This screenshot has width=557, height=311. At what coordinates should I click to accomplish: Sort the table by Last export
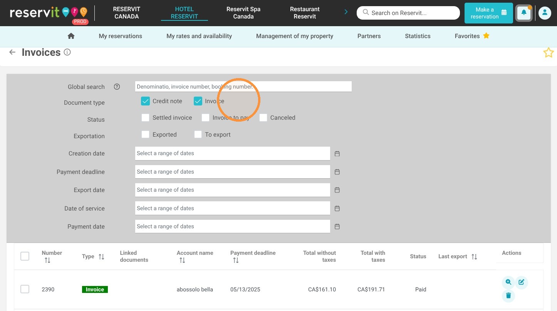[474, 257]
